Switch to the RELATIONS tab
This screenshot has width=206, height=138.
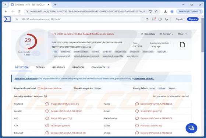58,68
